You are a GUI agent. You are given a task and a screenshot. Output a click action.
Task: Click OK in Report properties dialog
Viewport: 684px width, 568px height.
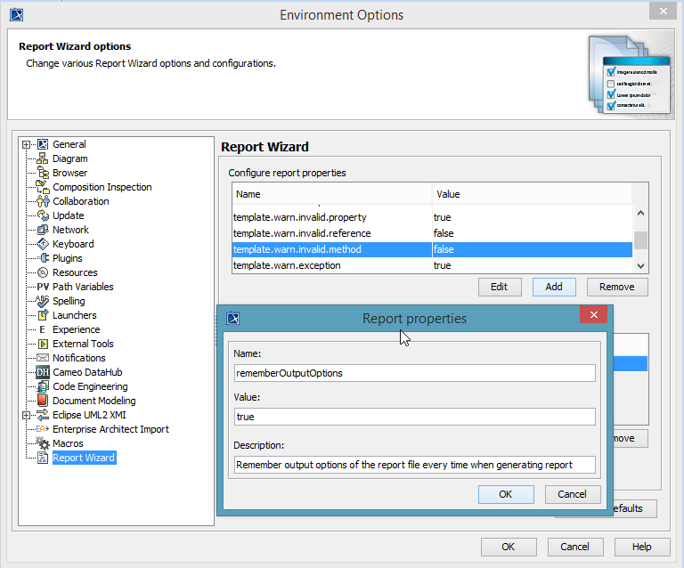tap(506, 494)
